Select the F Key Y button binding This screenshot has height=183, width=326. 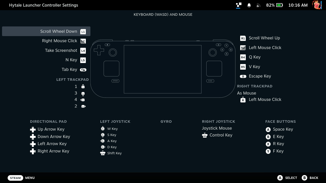click(278, 151)
